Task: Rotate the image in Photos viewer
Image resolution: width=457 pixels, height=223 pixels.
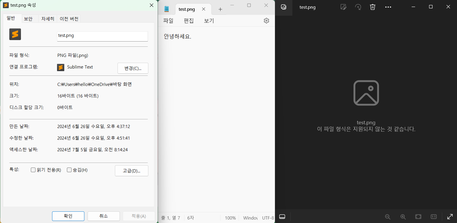Action: [x=358, y=7]
